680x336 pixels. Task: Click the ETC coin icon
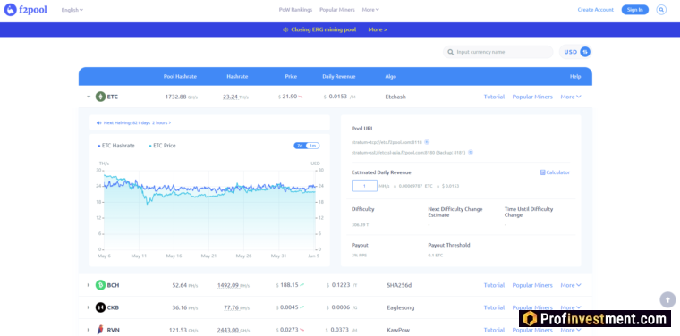pos(100,97)
